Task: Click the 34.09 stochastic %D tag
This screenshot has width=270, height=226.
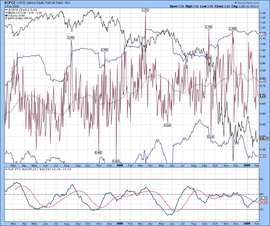Action: tap(263, 203)
